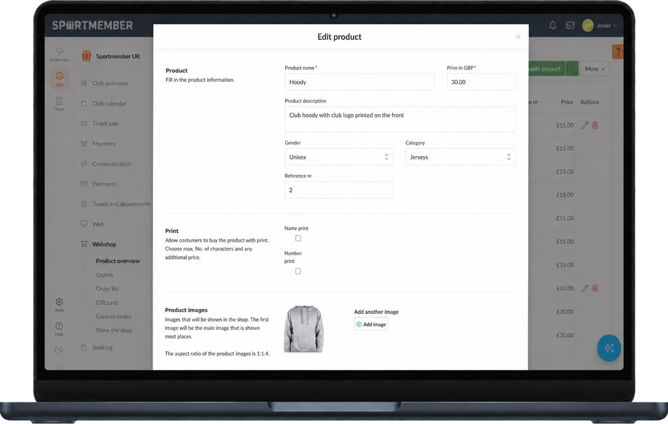Collapse the Webshop menu section
Image resolution: width=668 pixels, height=424 pixels.
tap(104, 244)
